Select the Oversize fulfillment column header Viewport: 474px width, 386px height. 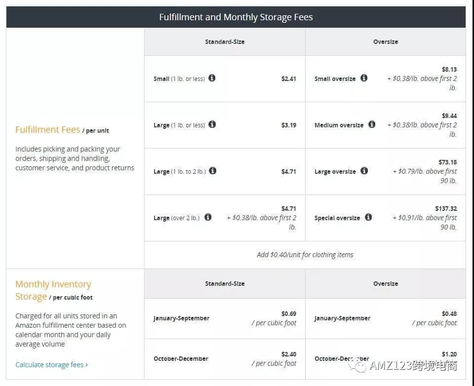[x=386, y=42]
